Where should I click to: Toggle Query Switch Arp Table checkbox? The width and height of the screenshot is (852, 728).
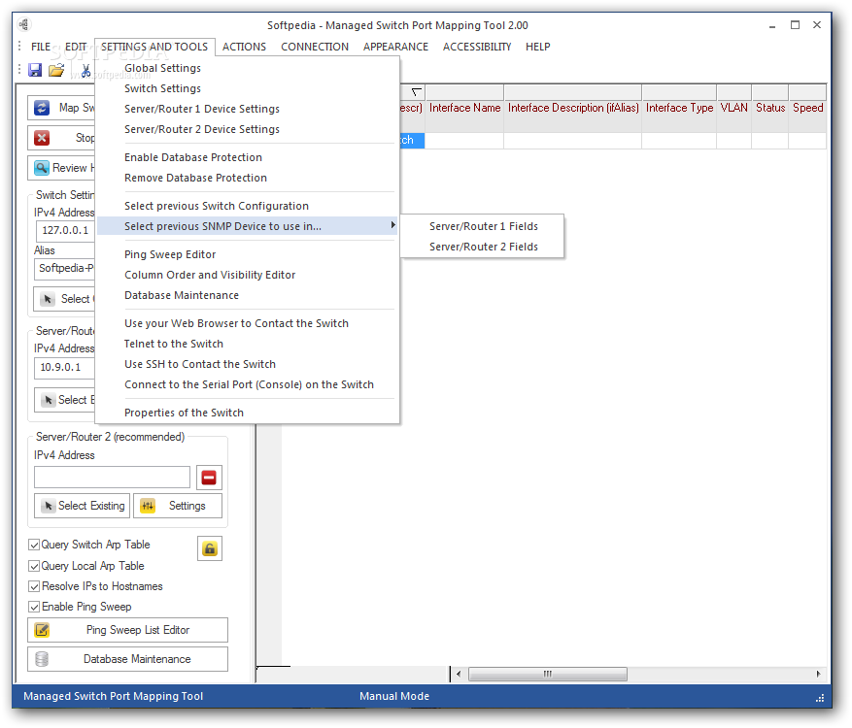click(34, 545)
